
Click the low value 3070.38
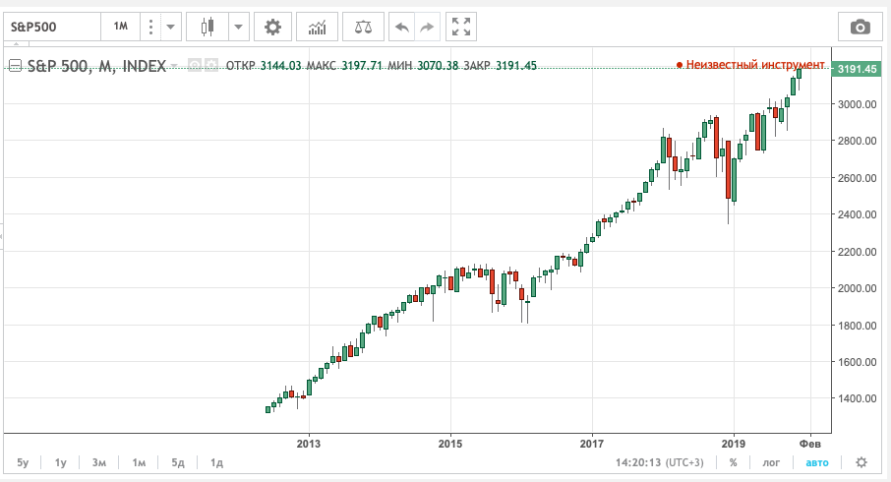pos(438,65)
